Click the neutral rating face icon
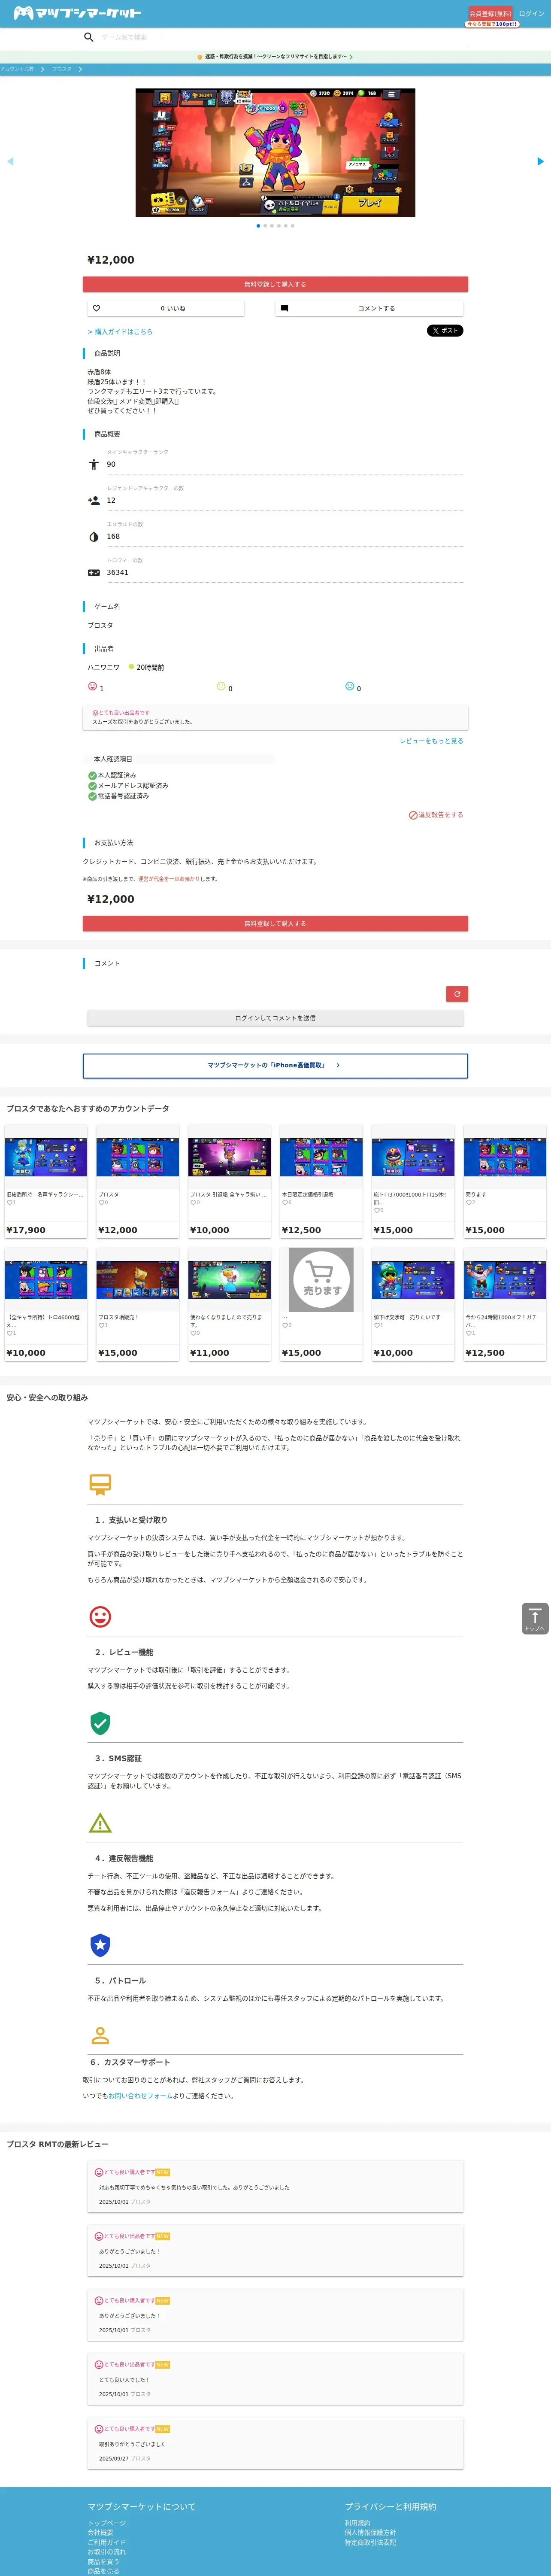 (x=222, y=687)
